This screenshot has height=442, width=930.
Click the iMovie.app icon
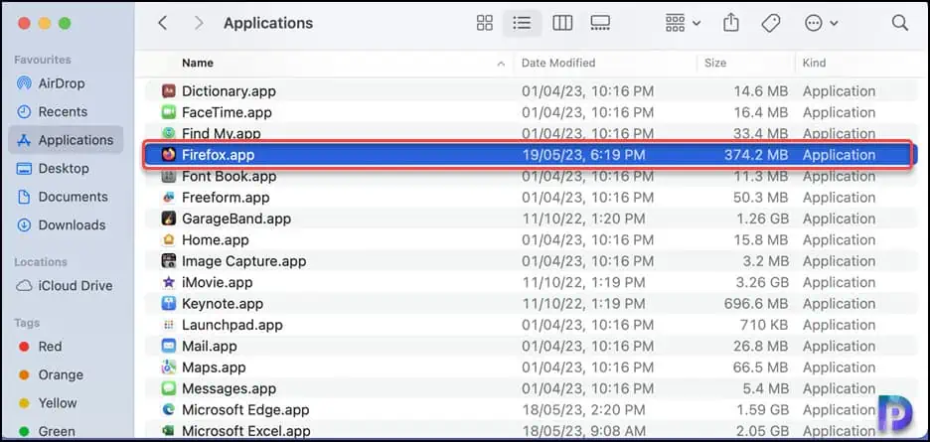tap(169, 282)
